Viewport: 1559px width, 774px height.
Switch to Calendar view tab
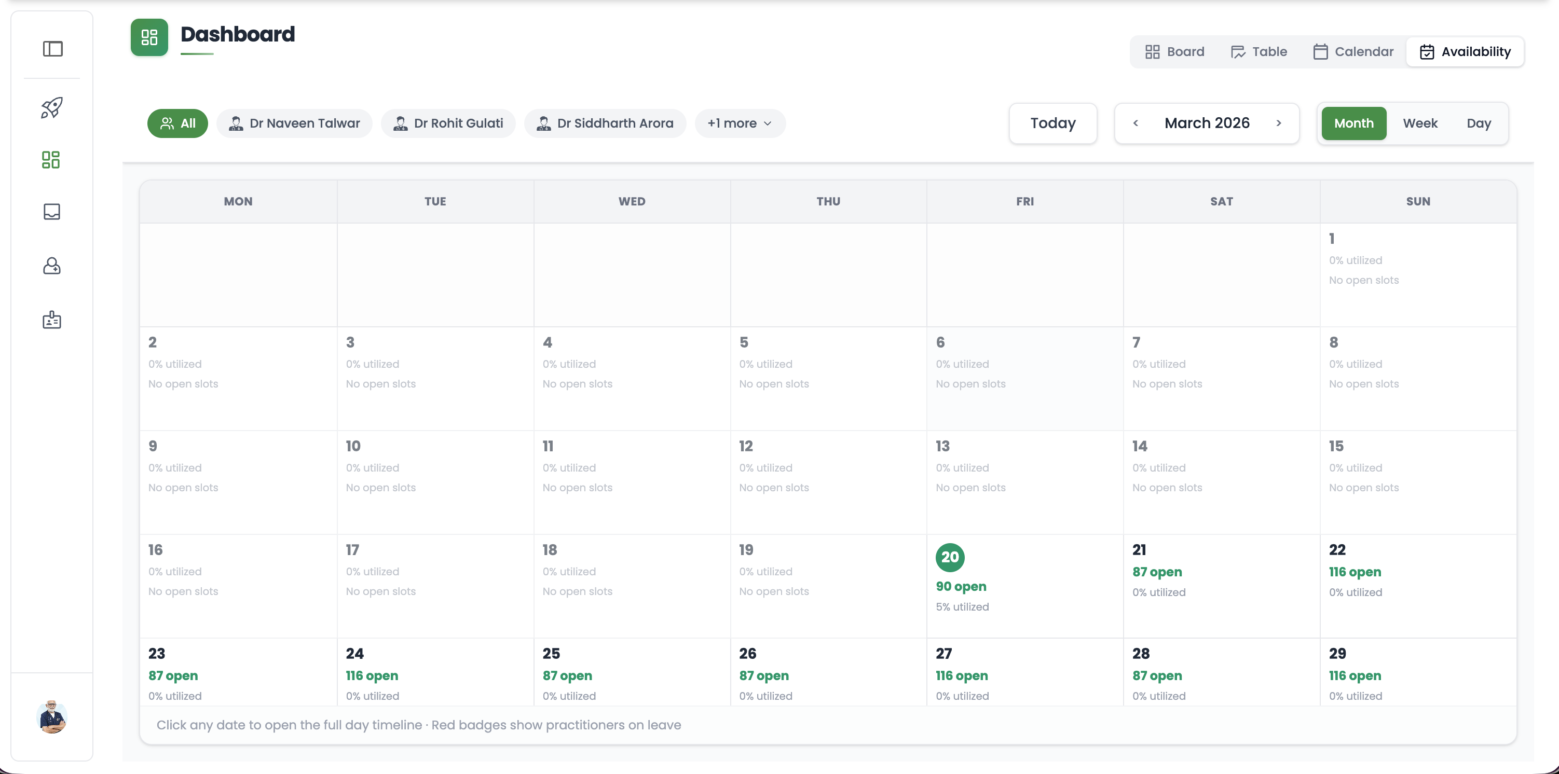(x=1353, y=52)
